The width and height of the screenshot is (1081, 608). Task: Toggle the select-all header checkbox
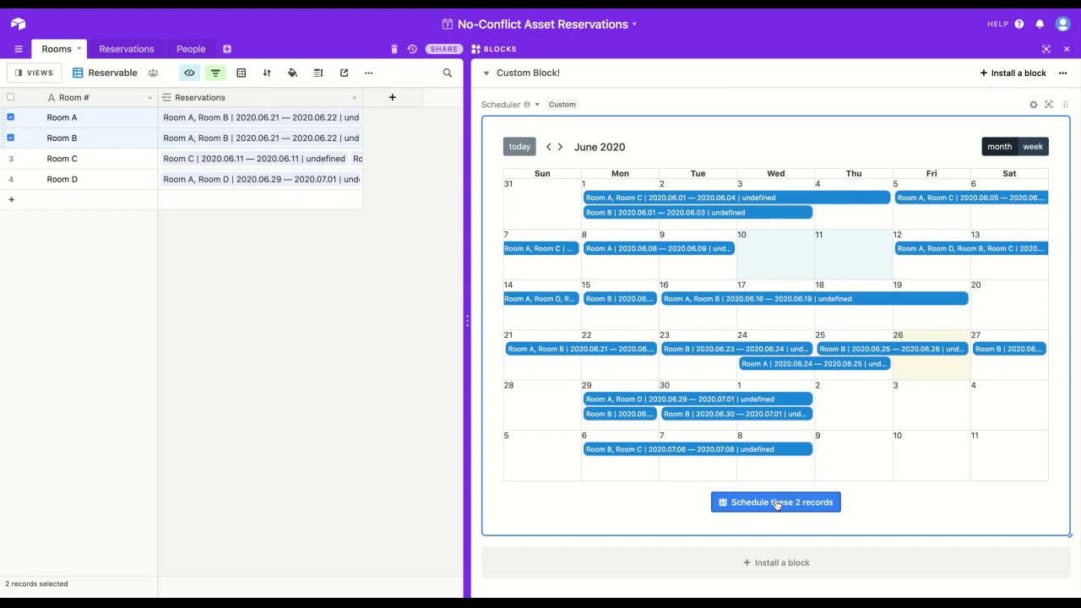tap(10, 97)
